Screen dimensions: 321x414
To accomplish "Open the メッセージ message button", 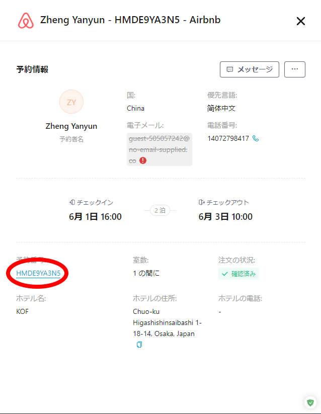I will click(250, 69).
